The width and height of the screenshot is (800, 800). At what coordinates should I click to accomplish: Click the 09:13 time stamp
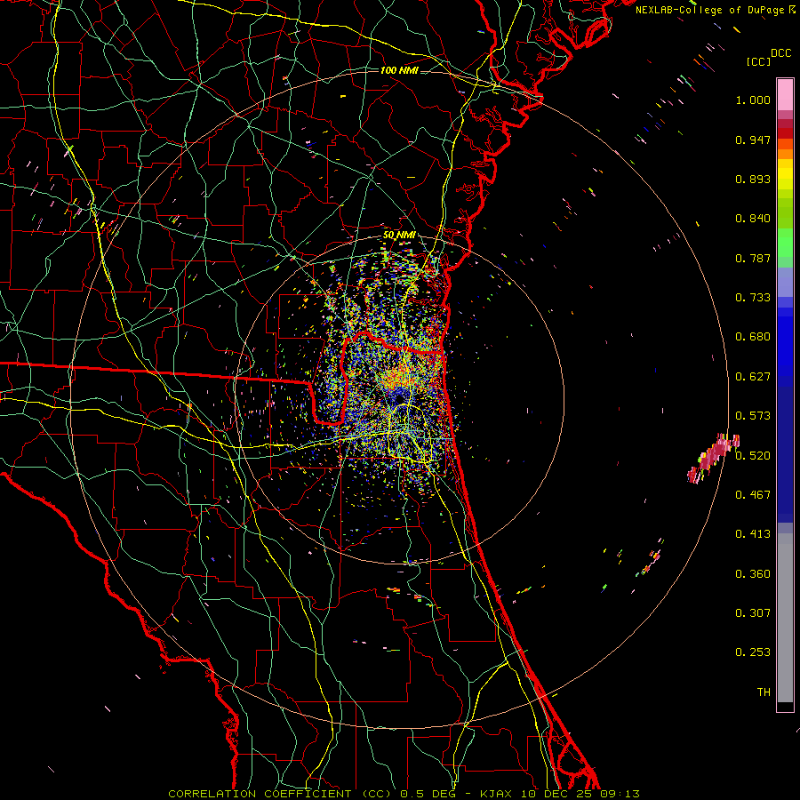point(621,794)
